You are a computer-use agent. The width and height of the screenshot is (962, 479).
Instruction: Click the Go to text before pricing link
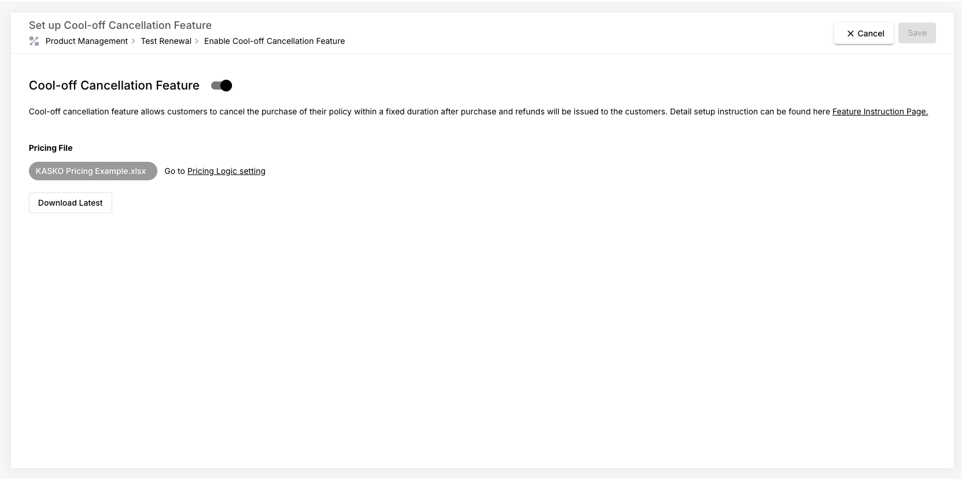[x=174, y=171]
